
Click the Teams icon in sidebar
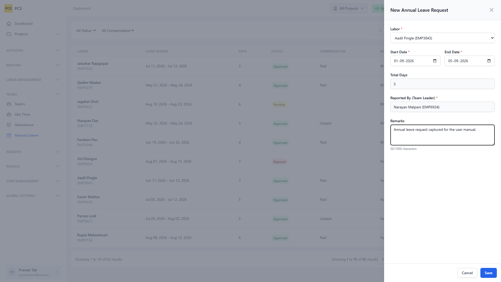point(9,104)
